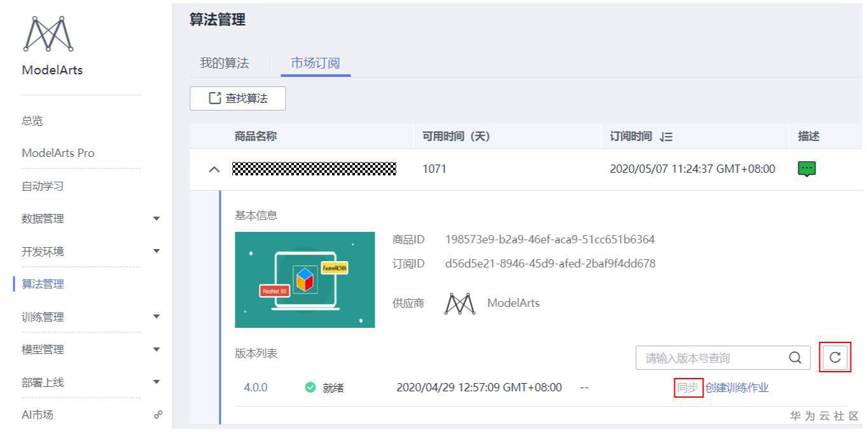Viewport: 867px width, 432px height.
Task: Click the 订阅ID value d56d5e21-8946-45d9-afed-2baf9f4dd678
Action: (550, 263)
